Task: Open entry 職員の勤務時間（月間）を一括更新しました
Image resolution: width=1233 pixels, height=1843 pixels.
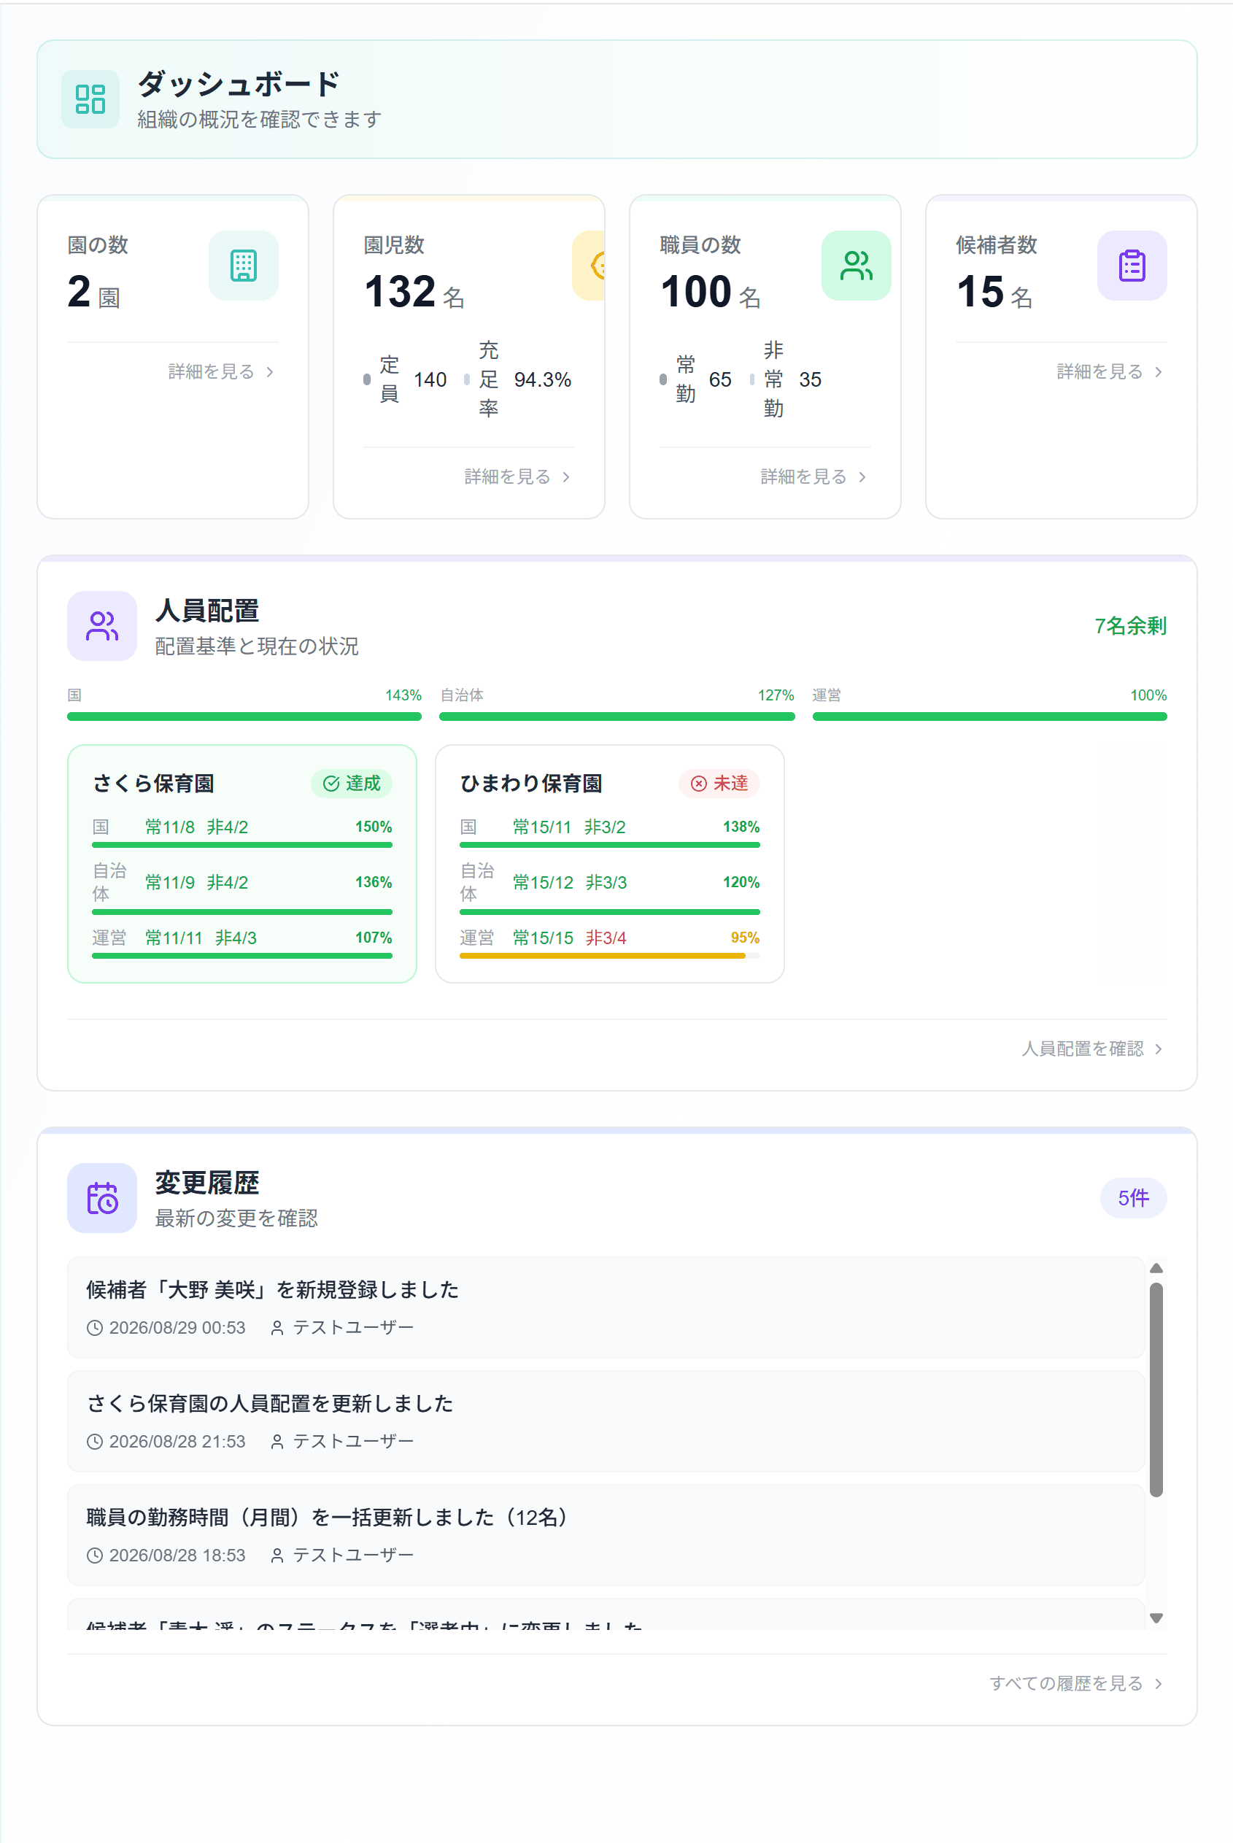Action: click(x=606, y=1535)
